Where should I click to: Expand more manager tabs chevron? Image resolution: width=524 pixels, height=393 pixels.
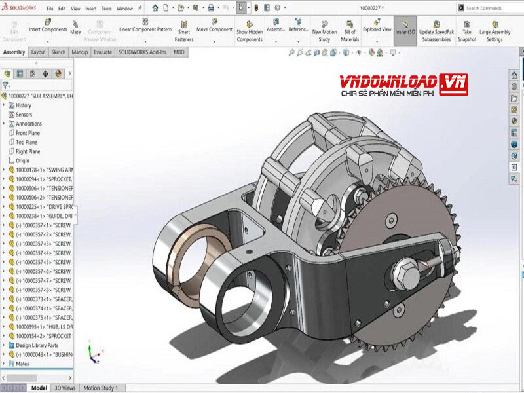coord(70,73)
